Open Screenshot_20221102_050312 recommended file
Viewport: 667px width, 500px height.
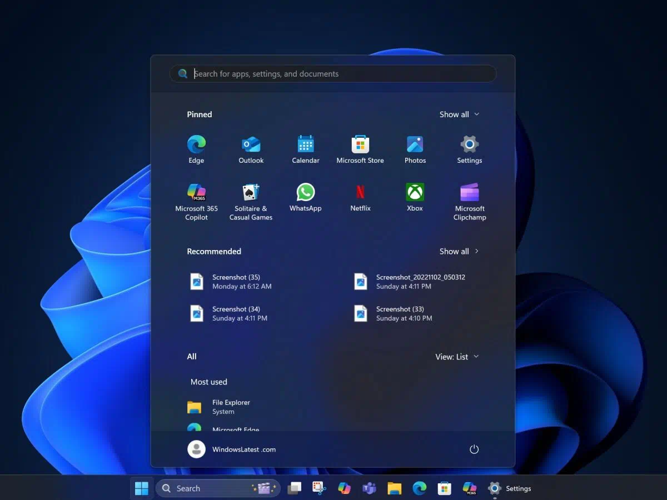click(x=411, y=282)
